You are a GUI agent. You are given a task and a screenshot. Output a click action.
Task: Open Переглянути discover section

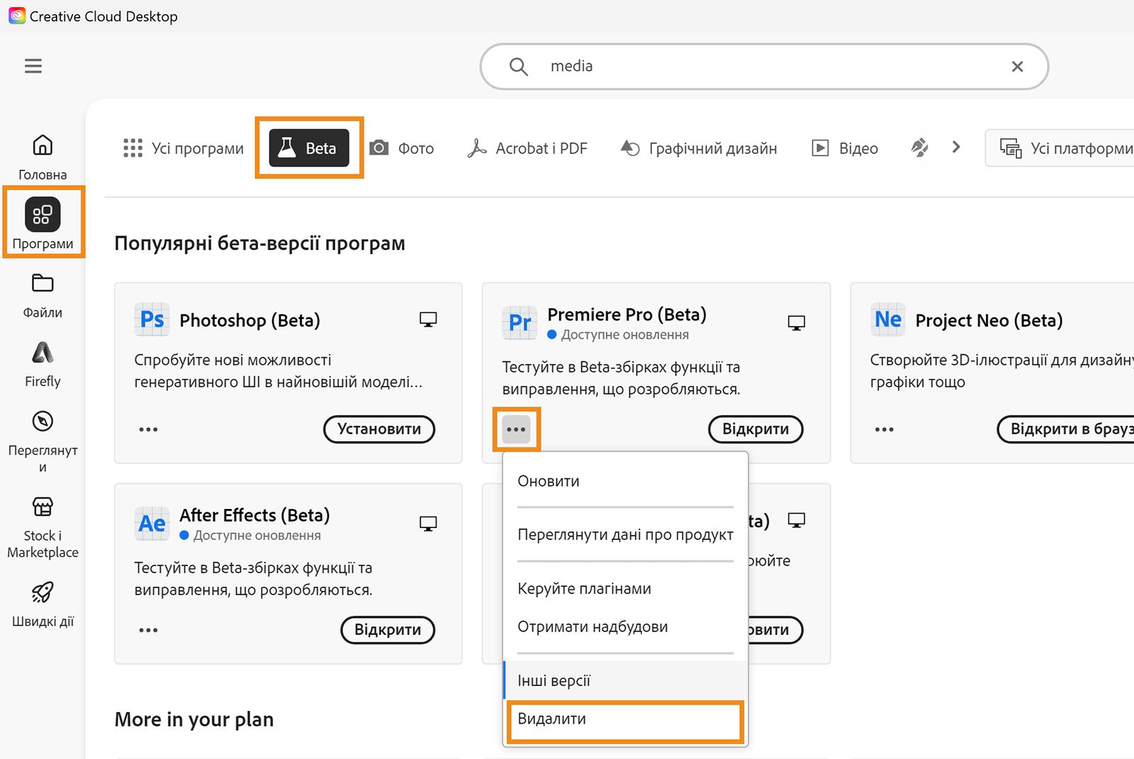[x=43, y=442]
